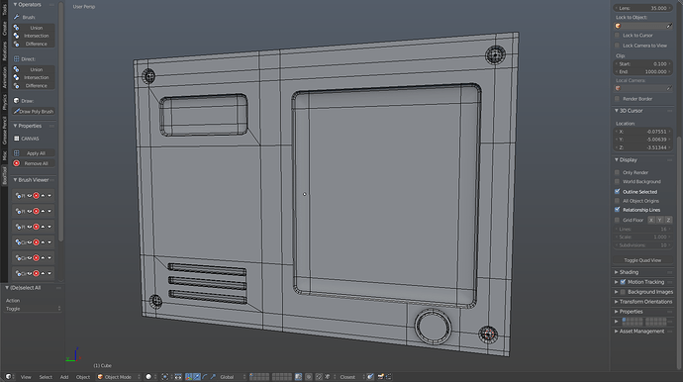683x382 pixels.
Task: Click the Direct Union operator
Action: point(34,69)
